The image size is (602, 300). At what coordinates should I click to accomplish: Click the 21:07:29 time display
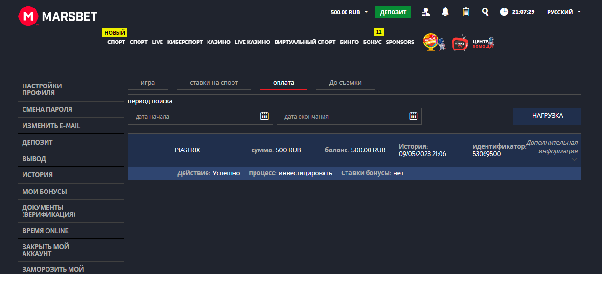click(x=523, y=12)
